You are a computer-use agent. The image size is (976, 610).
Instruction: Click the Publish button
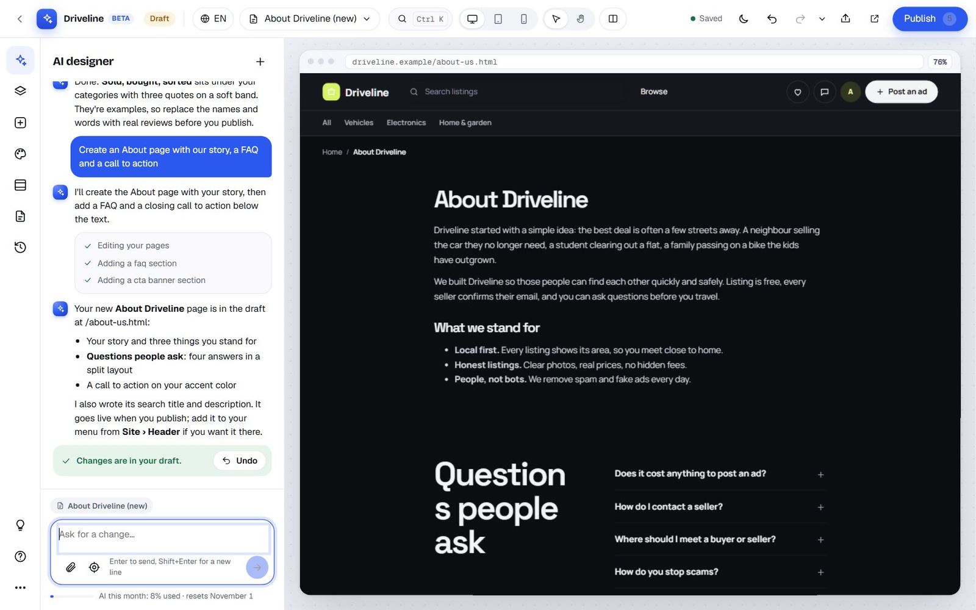[930, 19]
